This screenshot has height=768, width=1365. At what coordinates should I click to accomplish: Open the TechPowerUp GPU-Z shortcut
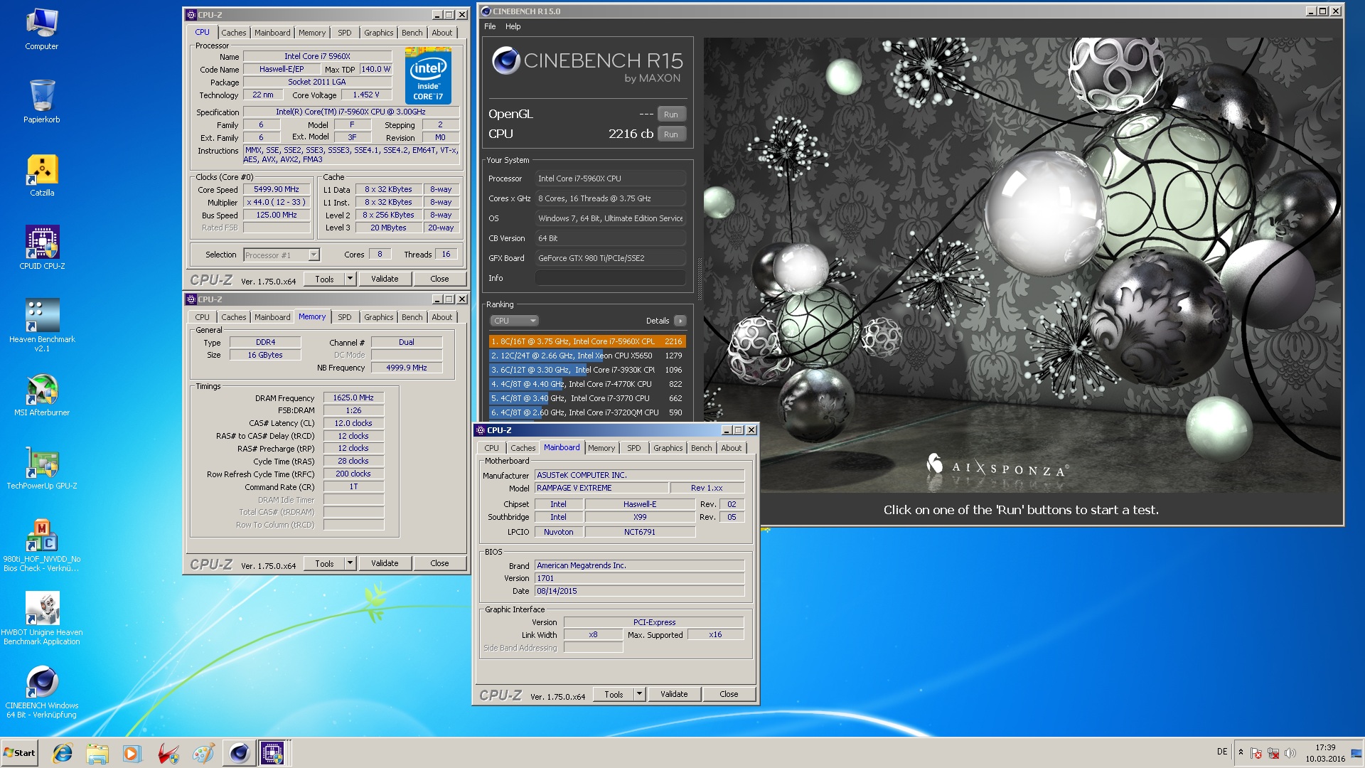[x=42, y=468]
